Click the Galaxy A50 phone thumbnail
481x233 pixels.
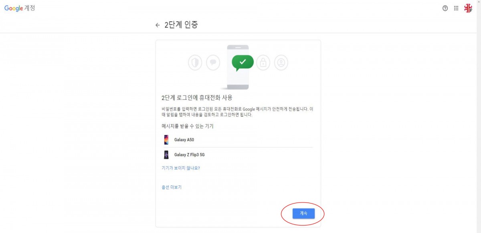[x=166, y=140]
